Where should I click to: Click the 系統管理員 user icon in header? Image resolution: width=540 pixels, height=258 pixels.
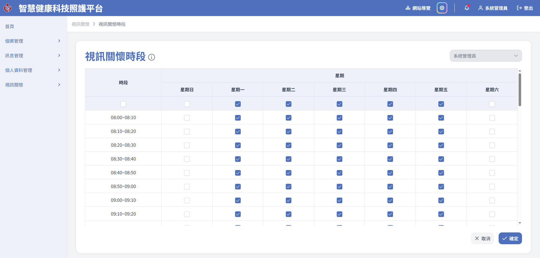pos(480,8)
